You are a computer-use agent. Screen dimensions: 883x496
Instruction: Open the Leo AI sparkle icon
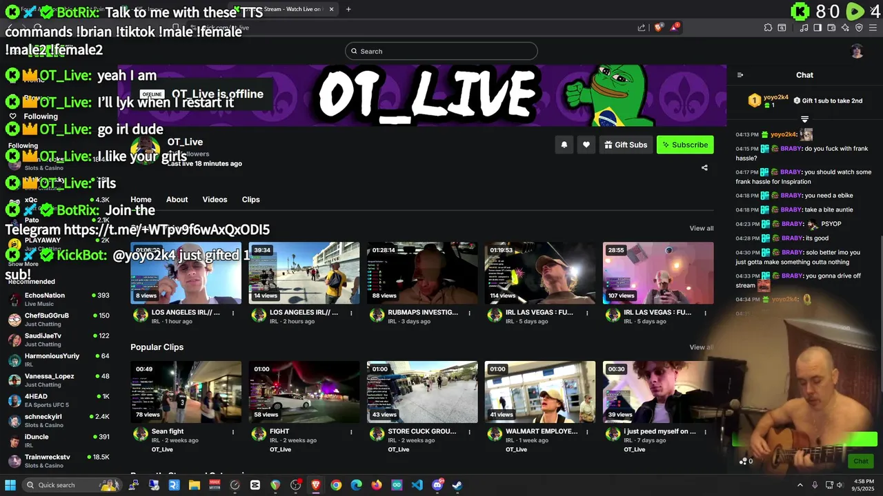click(845, 28)
